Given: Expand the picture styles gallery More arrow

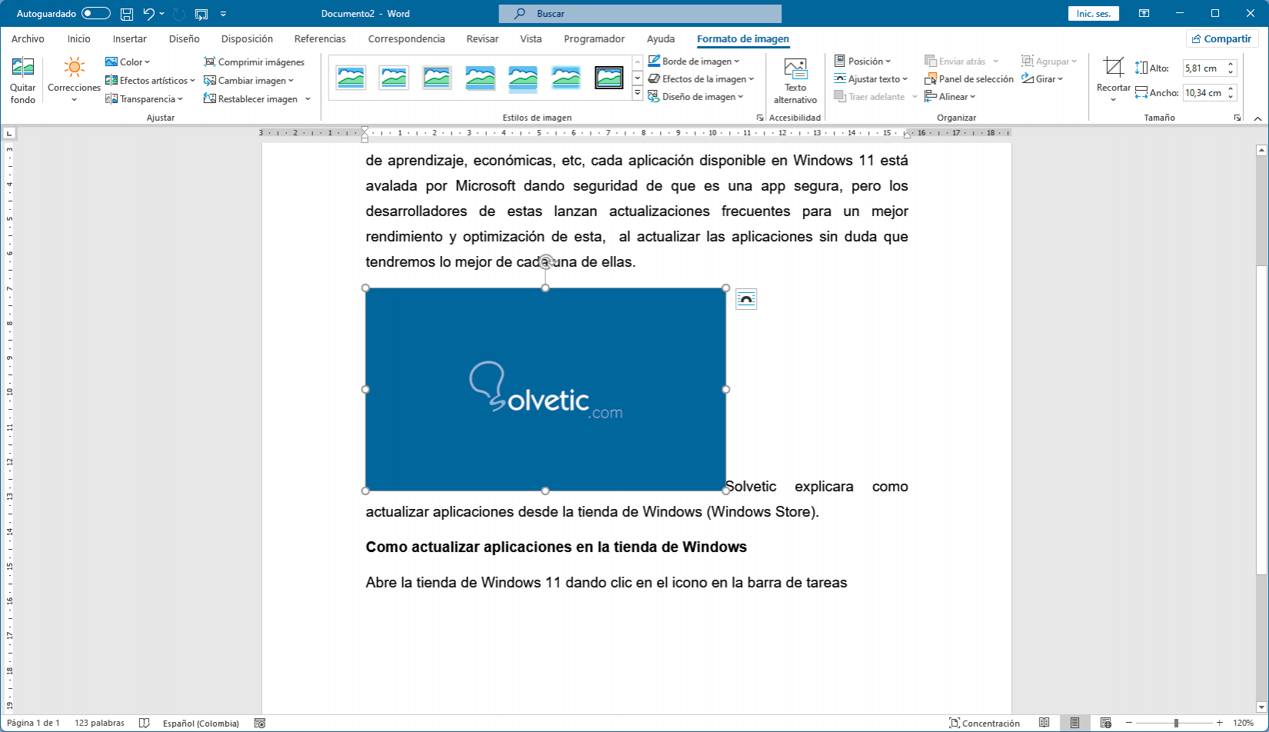Looking at the screenshot, I should point(638,94).
